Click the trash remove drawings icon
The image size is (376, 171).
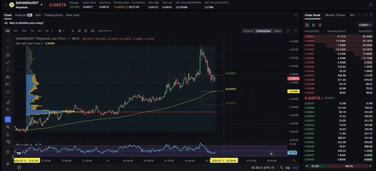click(x=8, y=152)
